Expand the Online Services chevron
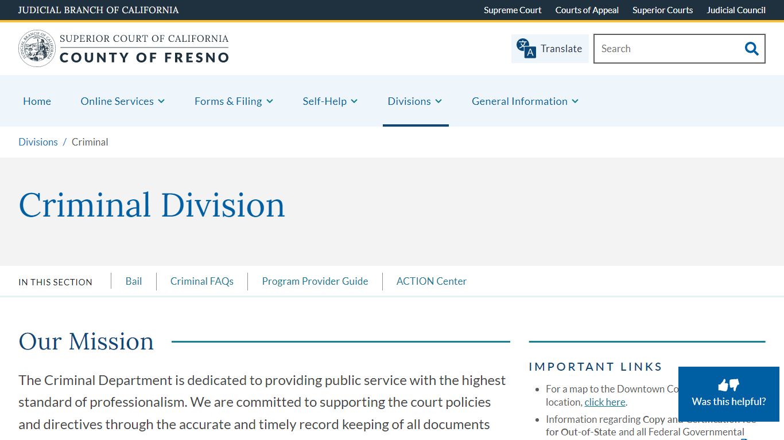The width and height of the screenshot is (784, 440). click(161, 101)
